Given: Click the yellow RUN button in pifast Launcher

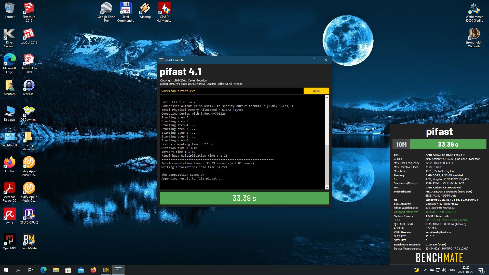Looking at the screenshot, I should 316,91.
